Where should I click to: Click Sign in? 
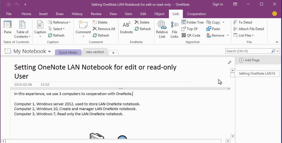218,4
